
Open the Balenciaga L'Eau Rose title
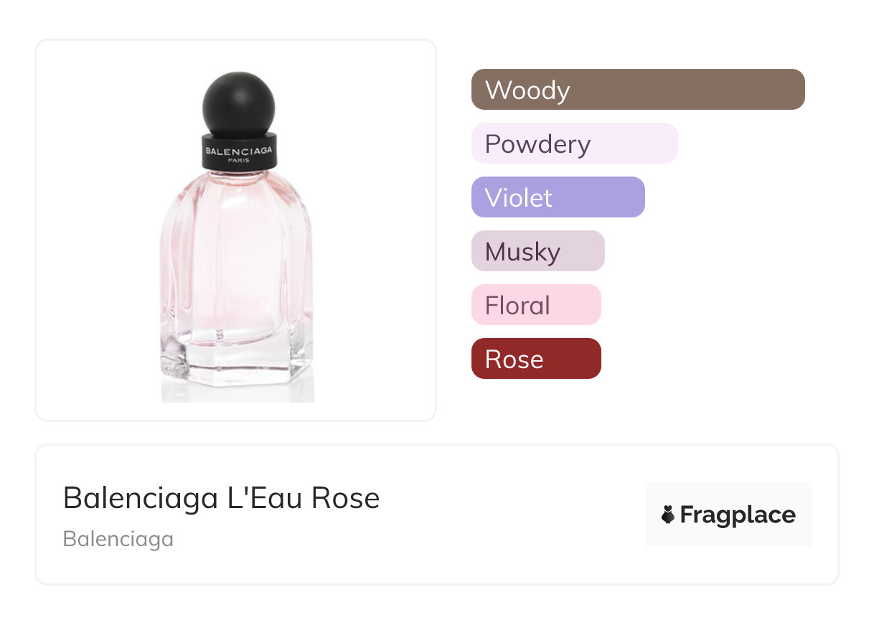(x=221, y=498)
